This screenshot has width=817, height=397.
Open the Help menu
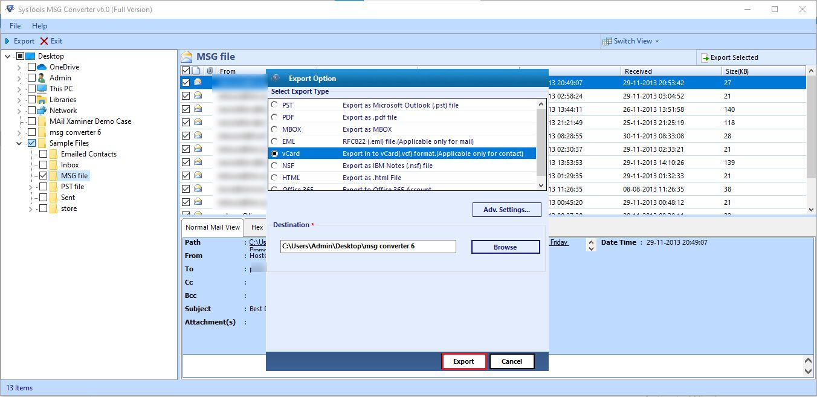(39, 26)
